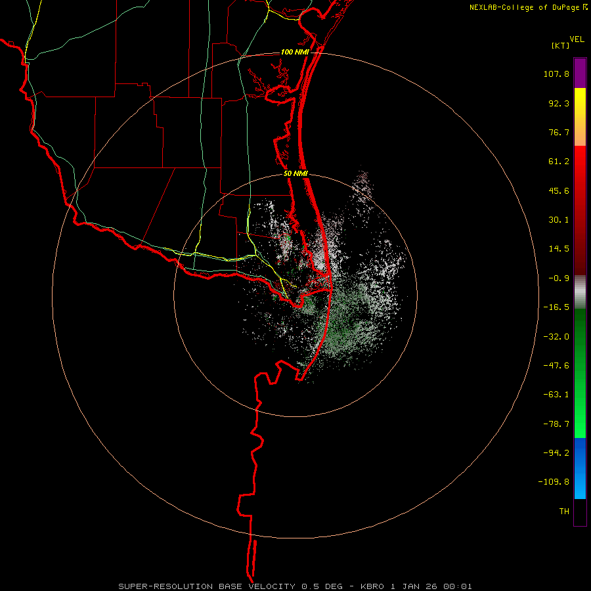Click the -47.6 velocity legend value
Image resolution: width=591 pixels, height=591 pixels.
point(556,366)
